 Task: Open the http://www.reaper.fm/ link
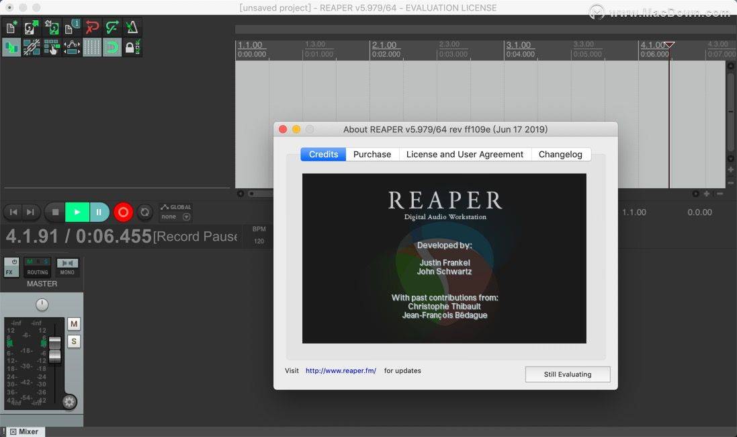click(x=341, y=370)
